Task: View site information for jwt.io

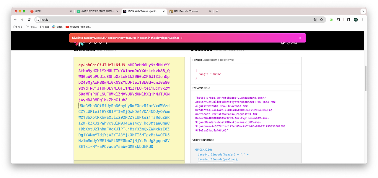Action: click(38, 19)
